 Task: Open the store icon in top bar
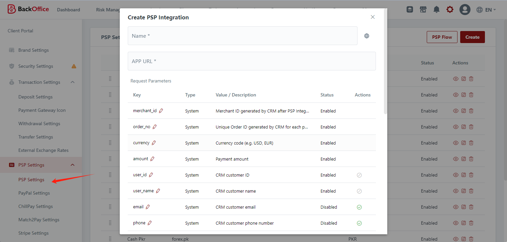point(423,10)
